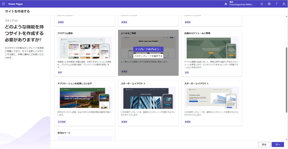Click the スターター レイアウト 4 title
The width and height of the screenshot is (288, 149).
[133, 83]
